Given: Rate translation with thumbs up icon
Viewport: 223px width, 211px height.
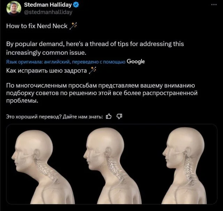Looking at the screenshot, I should coord(109,116).
